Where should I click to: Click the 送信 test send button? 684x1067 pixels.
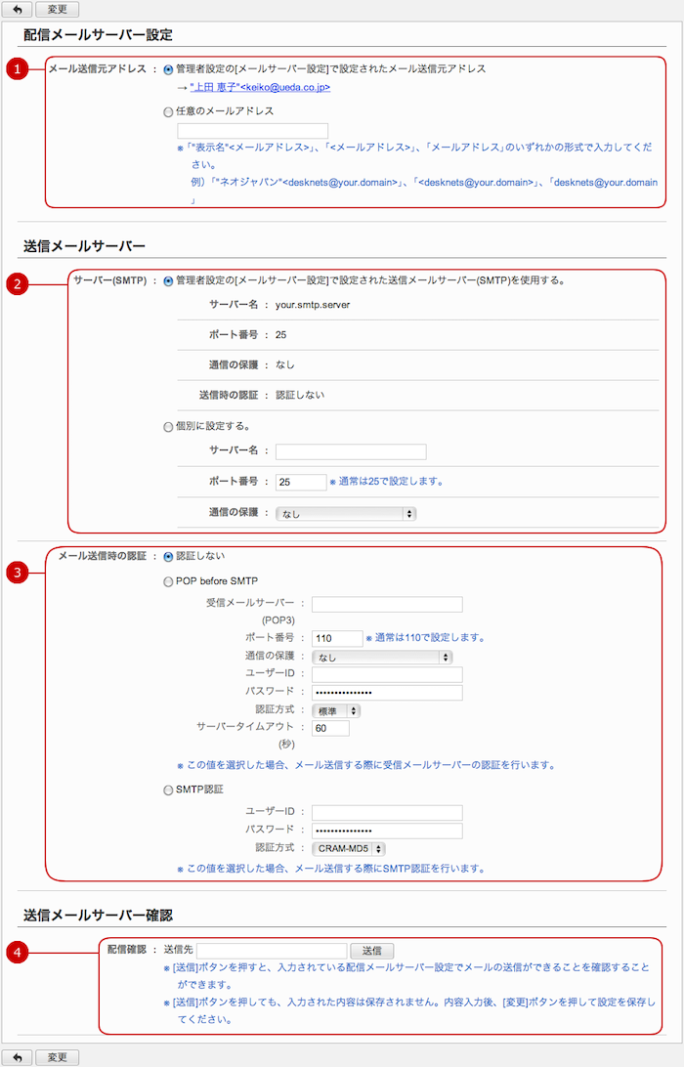[371, 951]
